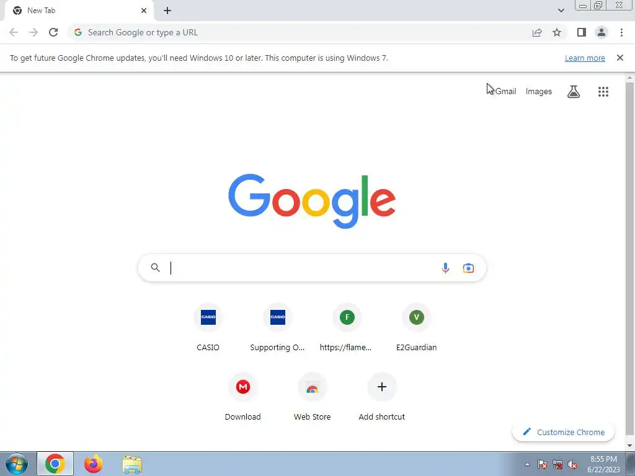
Task: Open Windows Start menu orb
Action: click(17, 464)
